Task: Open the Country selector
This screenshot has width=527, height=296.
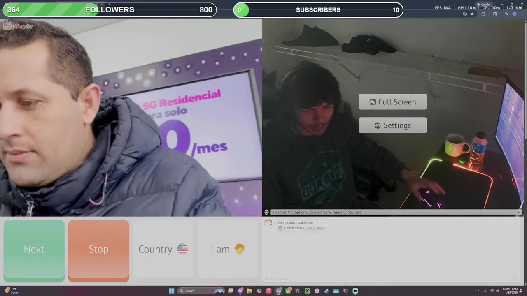Action: [163, 249]
